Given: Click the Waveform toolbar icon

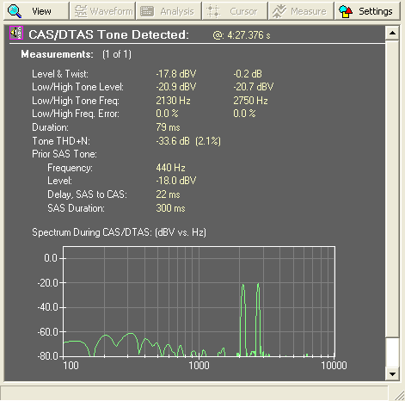Looking at the screenshot, I should (81, 11).
